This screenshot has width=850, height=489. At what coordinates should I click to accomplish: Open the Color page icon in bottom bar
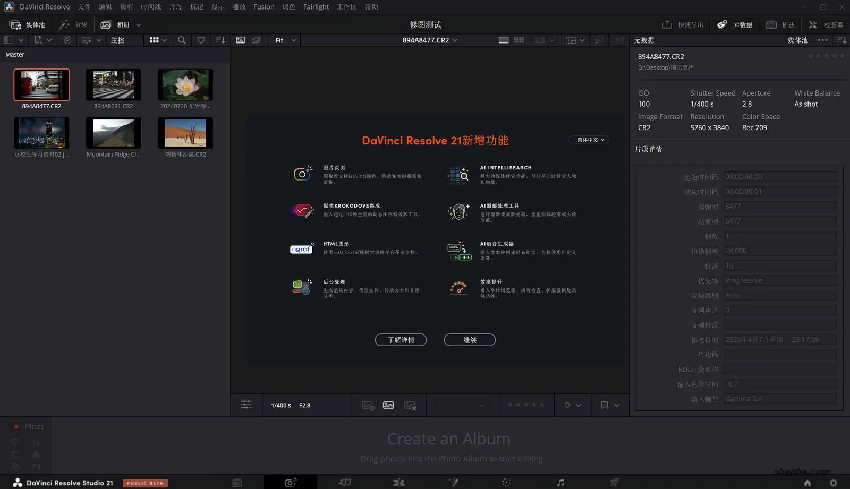(506, 482)
